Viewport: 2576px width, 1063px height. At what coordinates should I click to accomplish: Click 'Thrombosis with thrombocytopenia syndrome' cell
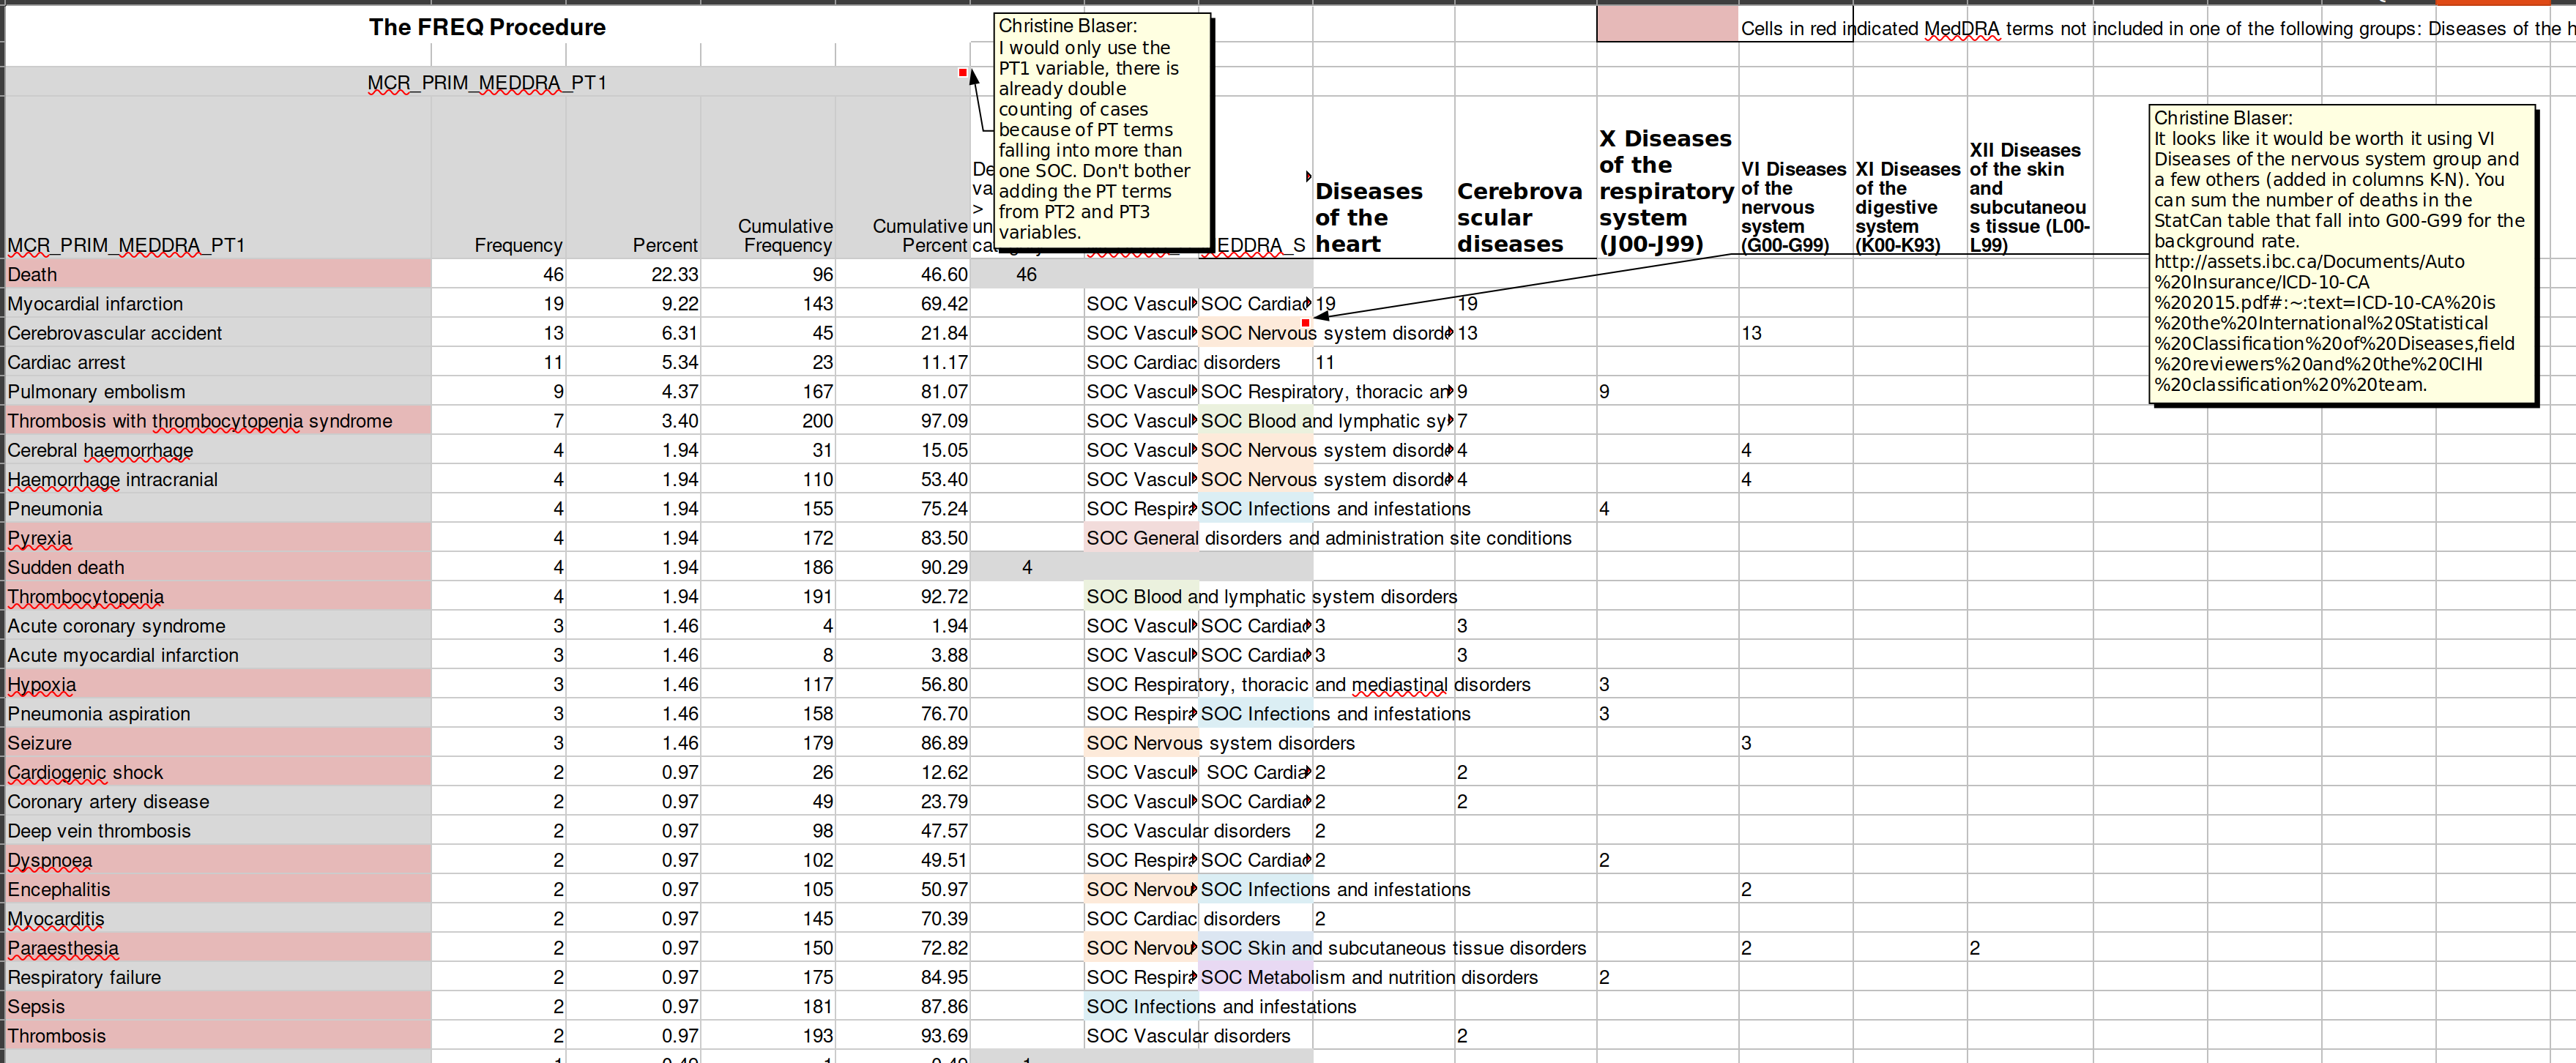[218, 421]
